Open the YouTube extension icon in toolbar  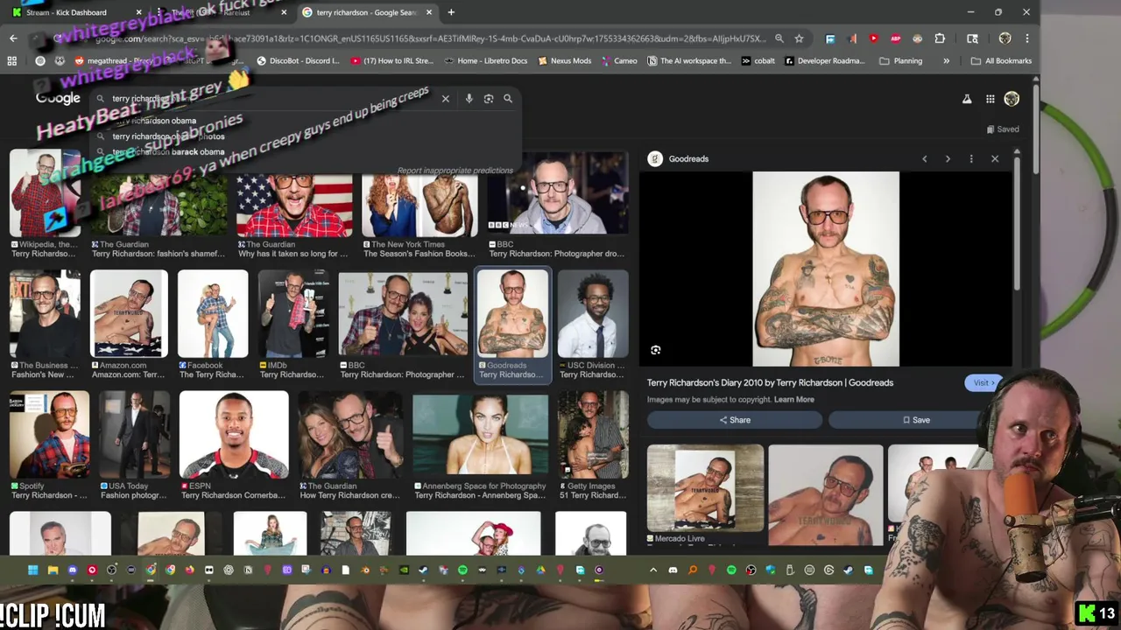click(x=873, y=38)
